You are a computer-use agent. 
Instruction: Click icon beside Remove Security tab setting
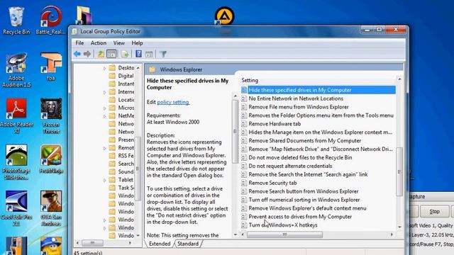pyautogui.click(x=244, y=183)
